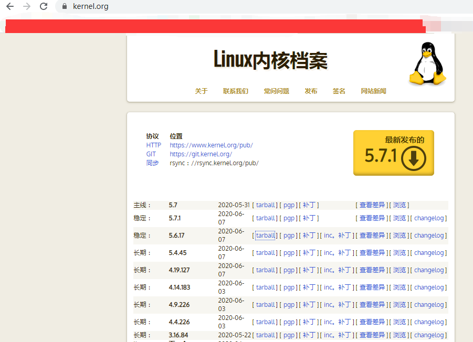Image resolution: width=473 pixels, height=342 pixels.
Task: Click the browser back arrow
Action: point(10,6)
